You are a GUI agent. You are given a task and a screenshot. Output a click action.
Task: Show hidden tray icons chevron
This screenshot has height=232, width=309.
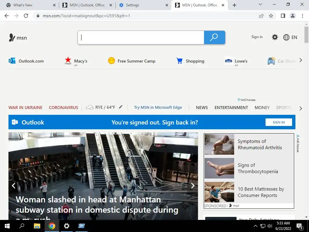pyautogui.click(x=255, y=226)
